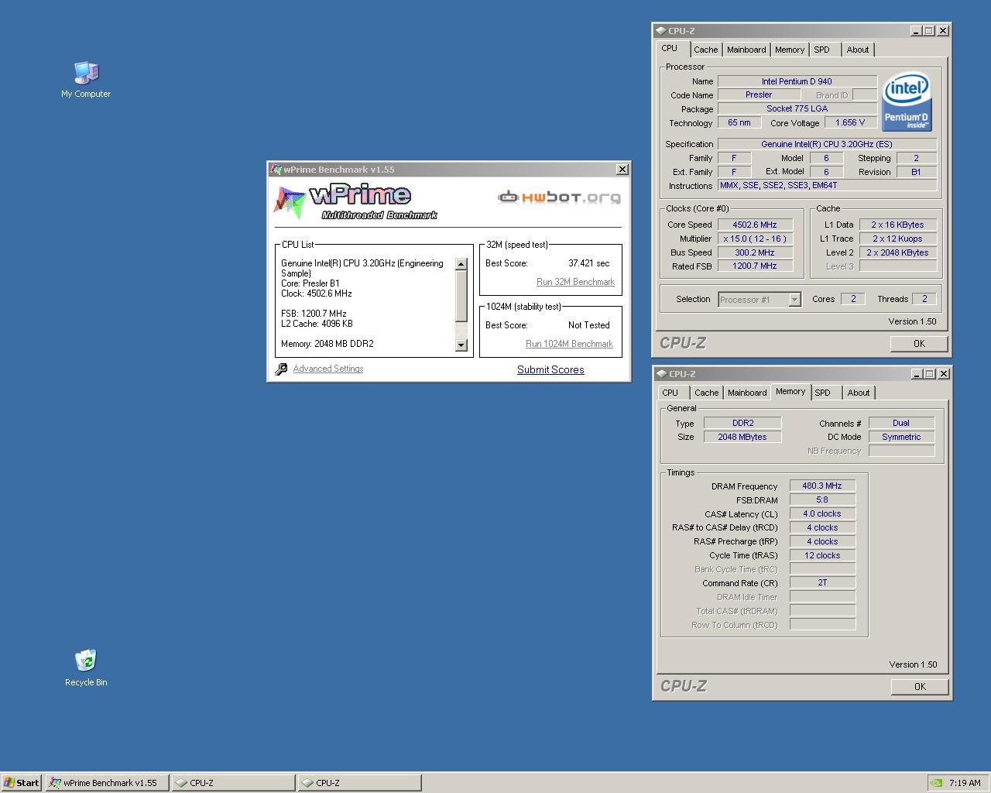Click the NVIDIA system tray icon
This screenshot has width=991, height=793.
(x=936, y=783)
